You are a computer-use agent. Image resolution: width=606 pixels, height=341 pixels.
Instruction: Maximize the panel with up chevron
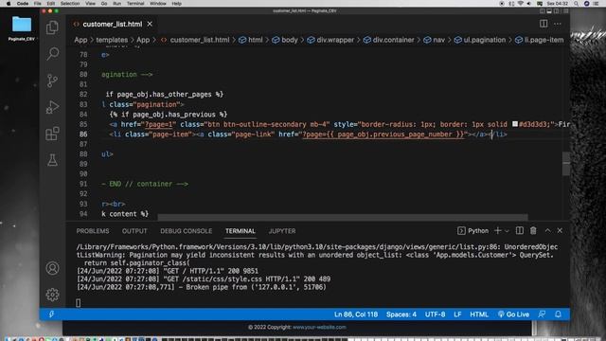click(547, 230)
